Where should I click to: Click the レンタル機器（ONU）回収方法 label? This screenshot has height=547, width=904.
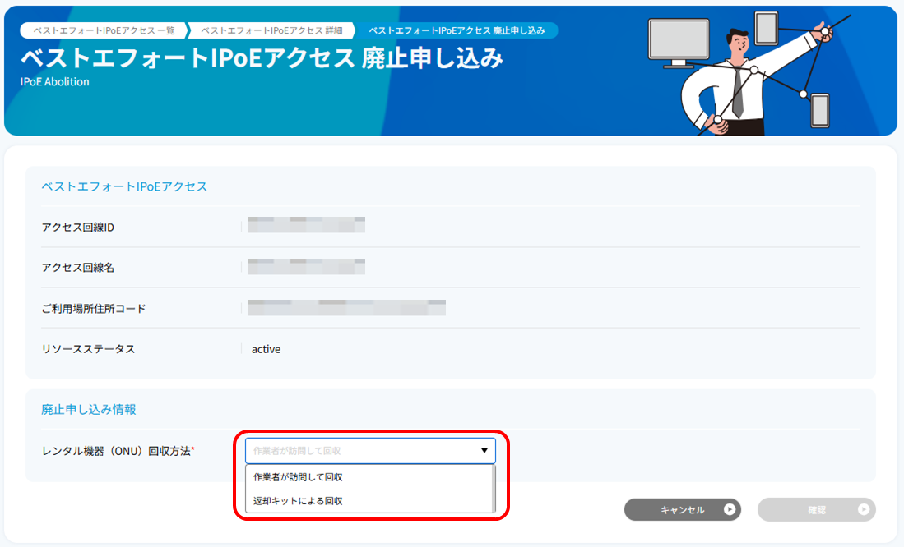(x=118, y=451)
